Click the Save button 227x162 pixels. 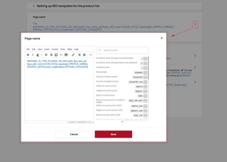coord(113,134)
